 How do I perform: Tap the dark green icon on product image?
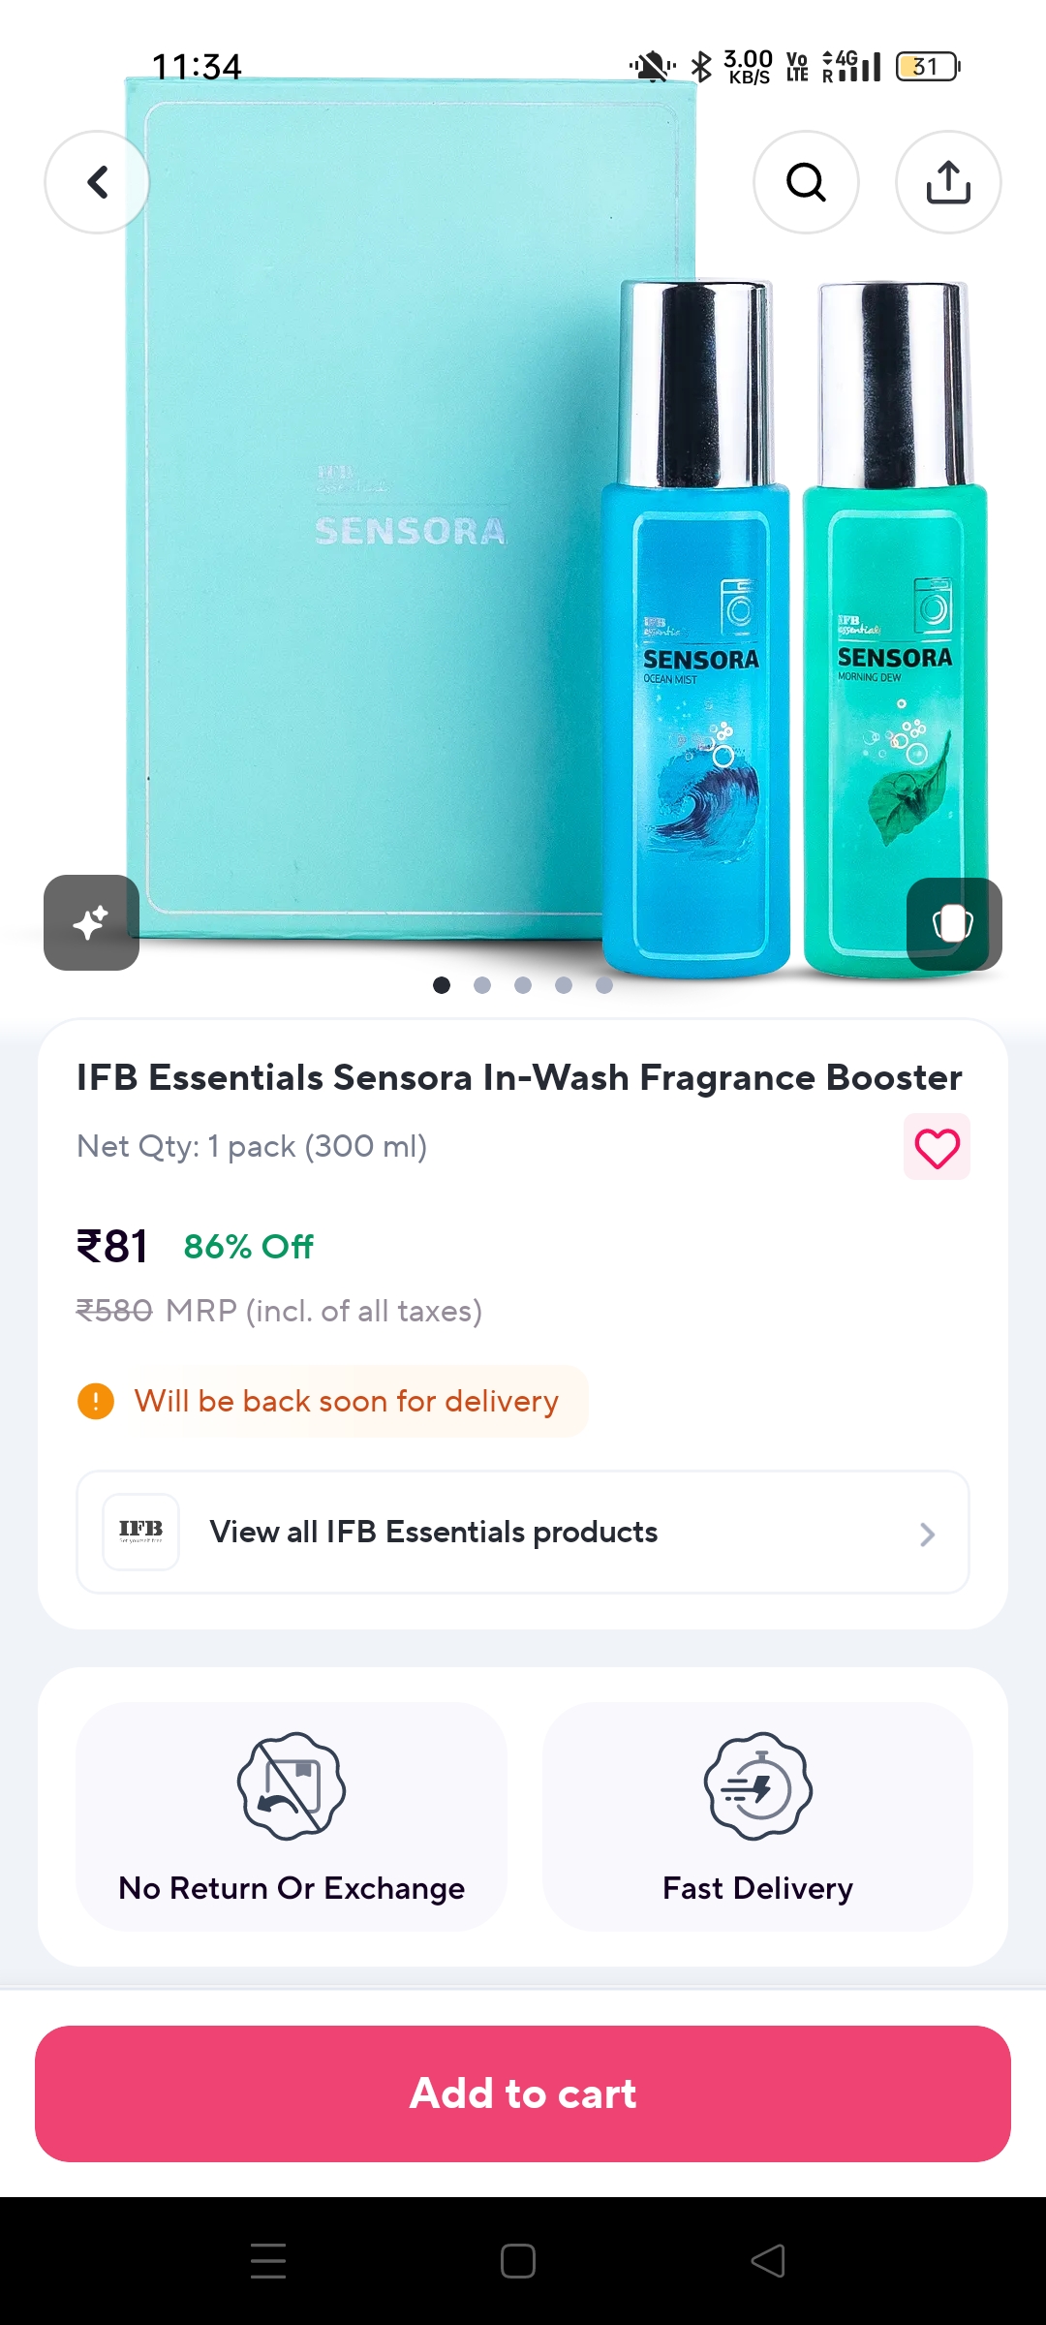pos(953,923)
